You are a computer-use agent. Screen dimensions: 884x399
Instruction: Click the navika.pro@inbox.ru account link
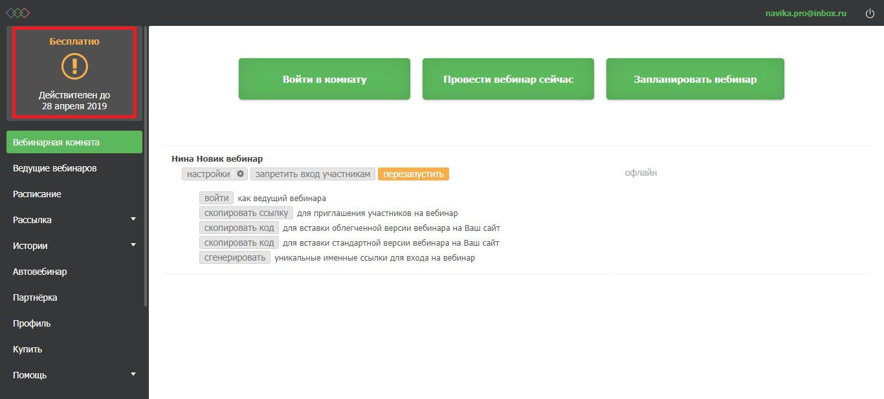coord(806,13)
